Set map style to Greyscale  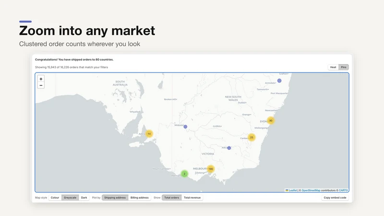click(70, 198)
